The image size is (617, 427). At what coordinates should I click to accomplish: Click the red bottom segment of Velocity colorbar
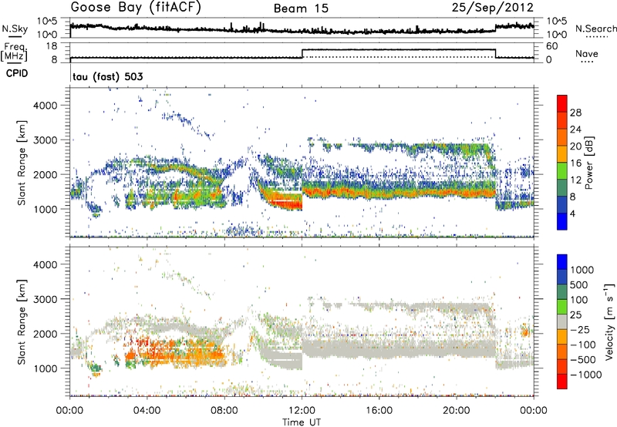[562, 382]
